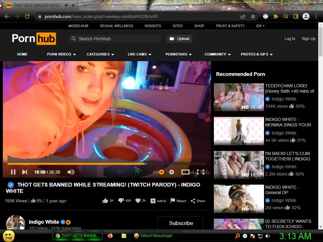The width and height of the screenshot is (323, 242).
Task: Open the browser extensions puzzle icon
Action: [275, 16]
